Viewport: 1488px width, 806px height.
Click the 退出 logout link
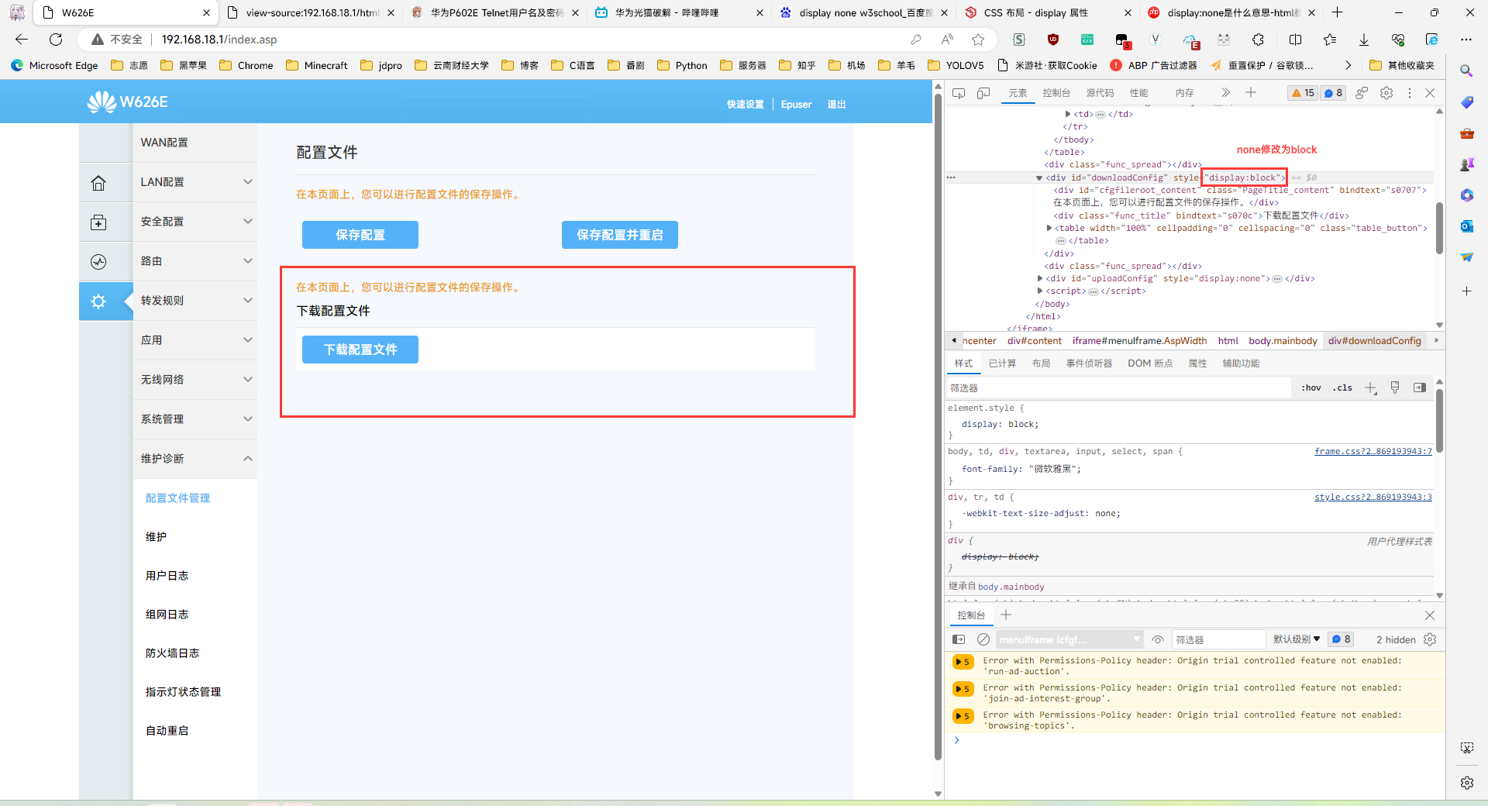point(836,105)
